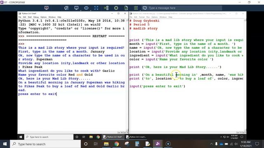Click the multiple-monitors icon in remote toolbar
Screen dimensions: 264x148
point(66,8)
